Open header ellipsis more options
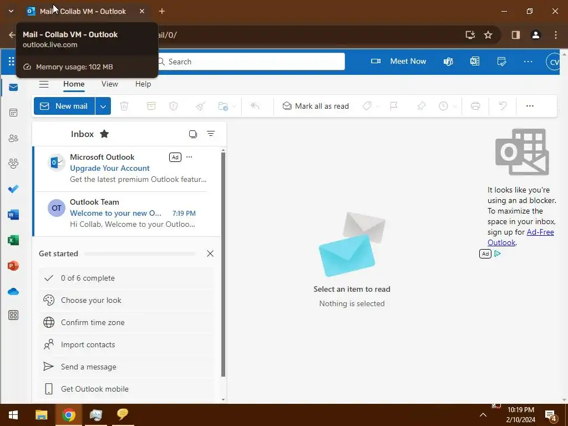Screen dimensions: 568x426 click(x=528, y=62)
